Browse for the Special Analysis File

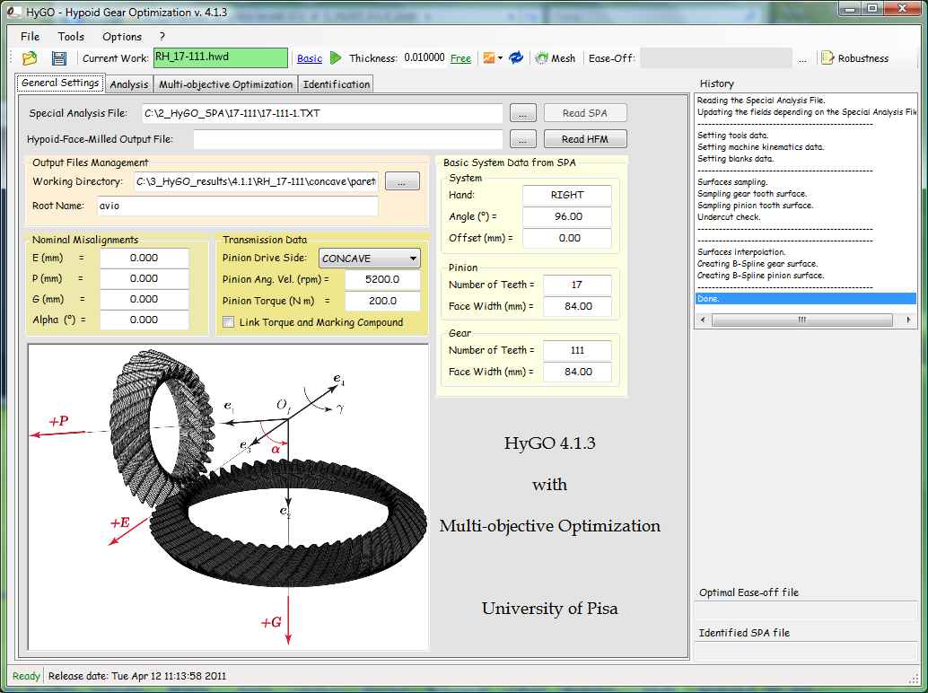point(522,113)
